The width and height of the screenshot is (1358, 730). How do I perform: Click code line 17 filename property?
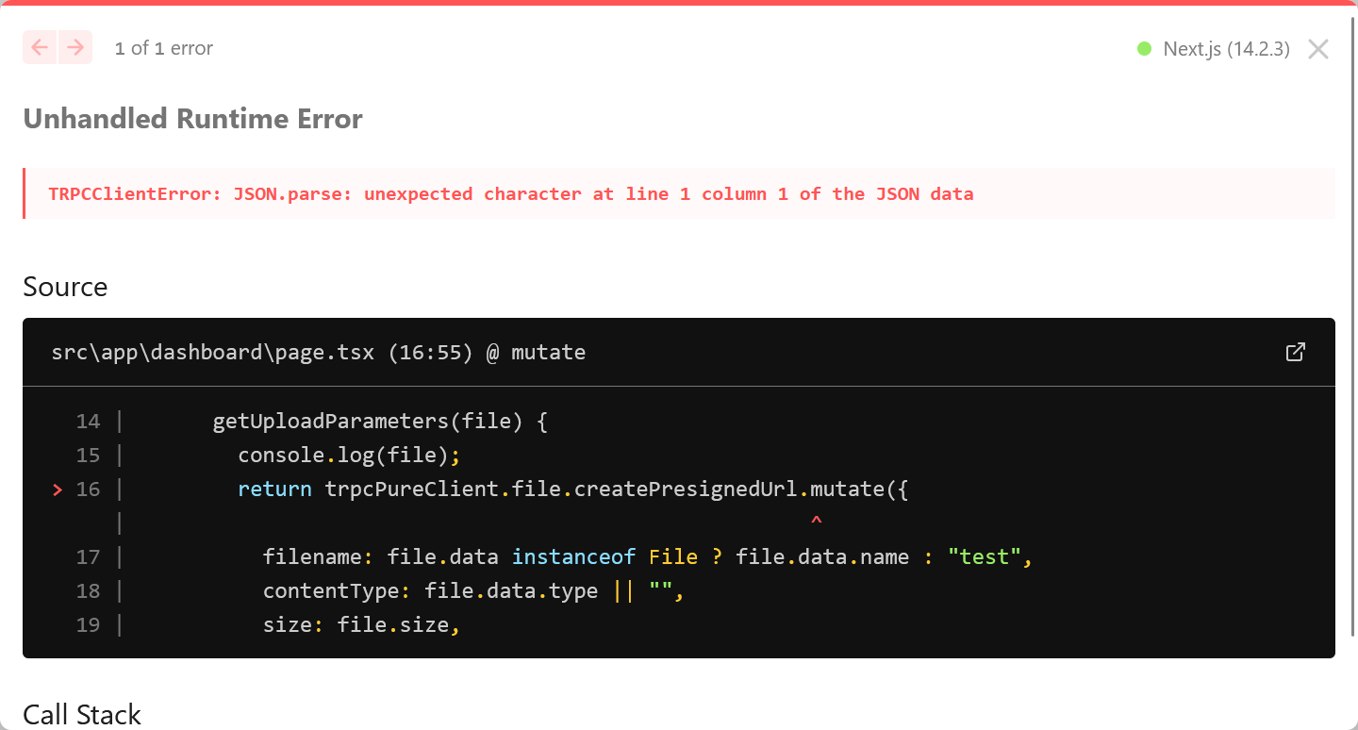[648, 556]
